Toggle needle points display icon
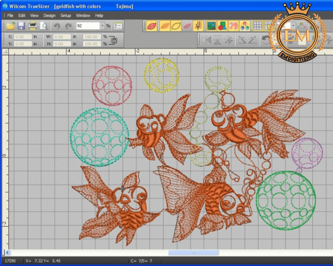 click(198, 26)
